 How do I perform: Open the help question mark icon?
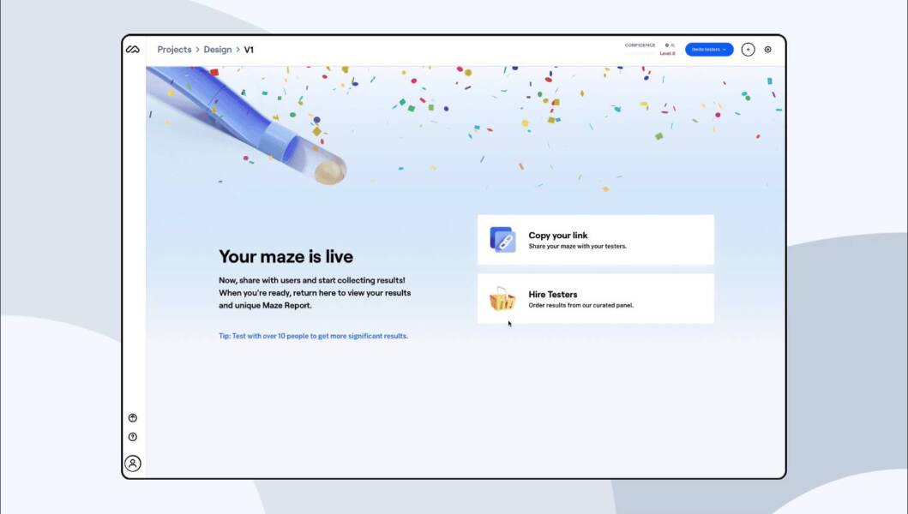133,437
